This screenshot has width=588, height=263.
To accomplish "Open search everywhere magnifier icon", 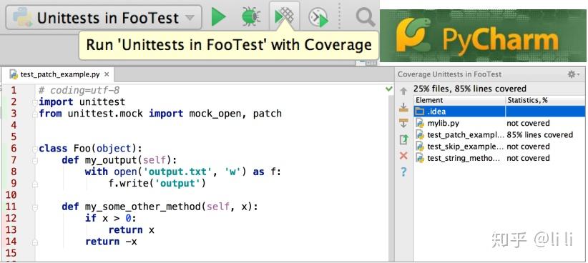I will pos(366,17).
